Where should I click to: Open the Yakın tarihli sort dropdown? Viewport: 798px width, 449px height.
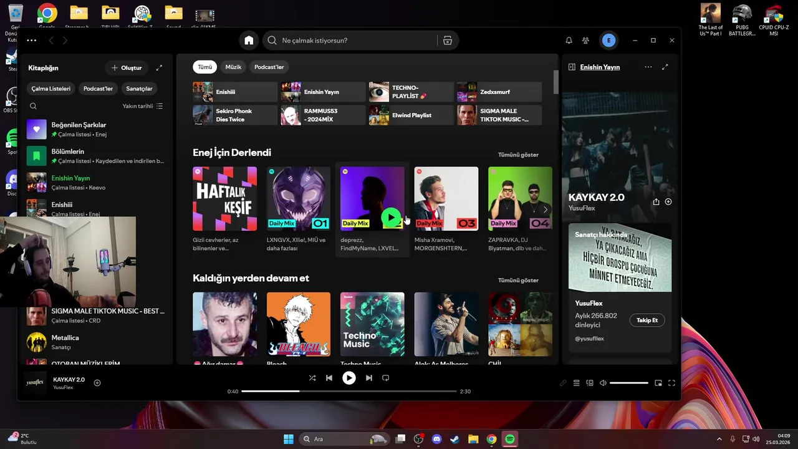pyautogui.click(x=143, y=106)
